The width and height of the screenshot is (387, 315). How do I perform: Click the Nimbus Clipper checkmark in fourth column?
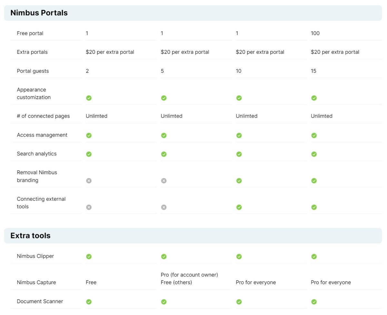314,256
